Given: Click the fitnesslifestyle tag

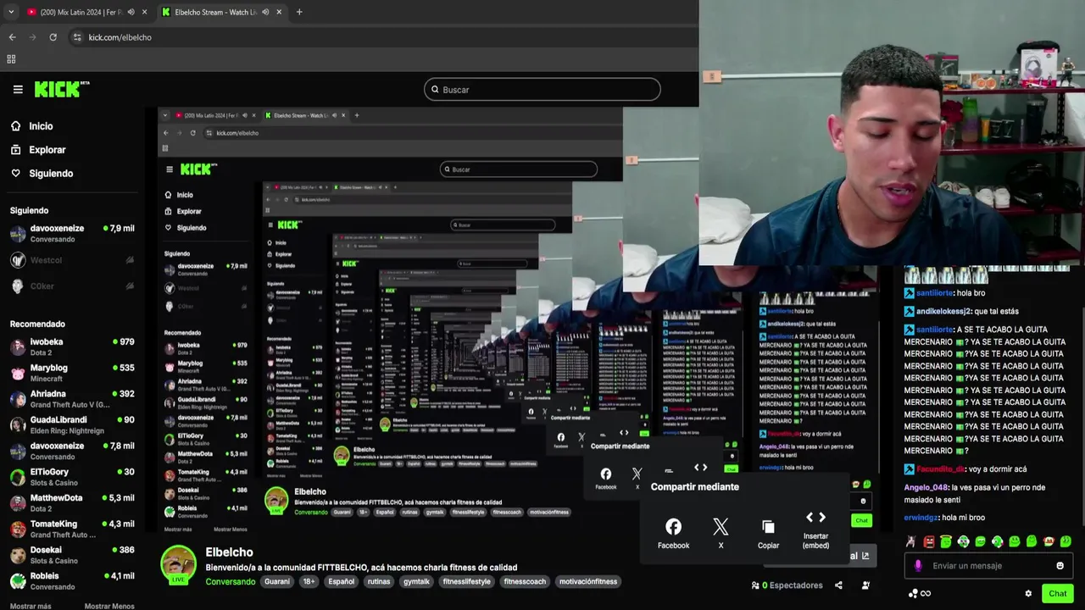Looking at the screenshot, I should pyautogui.click(x=467, y=582).
